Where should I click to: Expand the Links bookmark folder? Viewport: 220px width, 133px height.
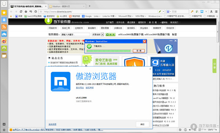pyautogui.click(x=97, y=16)
